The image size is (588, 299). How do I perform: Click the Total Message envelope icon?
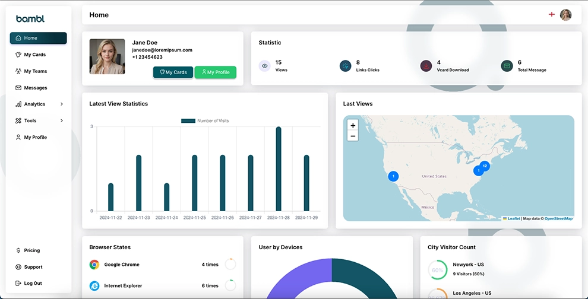507,66
